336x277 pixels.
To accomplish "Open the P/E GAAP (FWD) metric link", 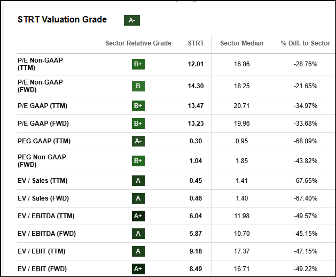I will coord(43,124).
